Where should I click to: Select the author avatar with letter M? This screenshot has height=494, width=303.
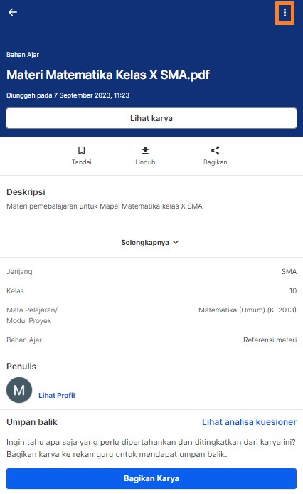19,390
